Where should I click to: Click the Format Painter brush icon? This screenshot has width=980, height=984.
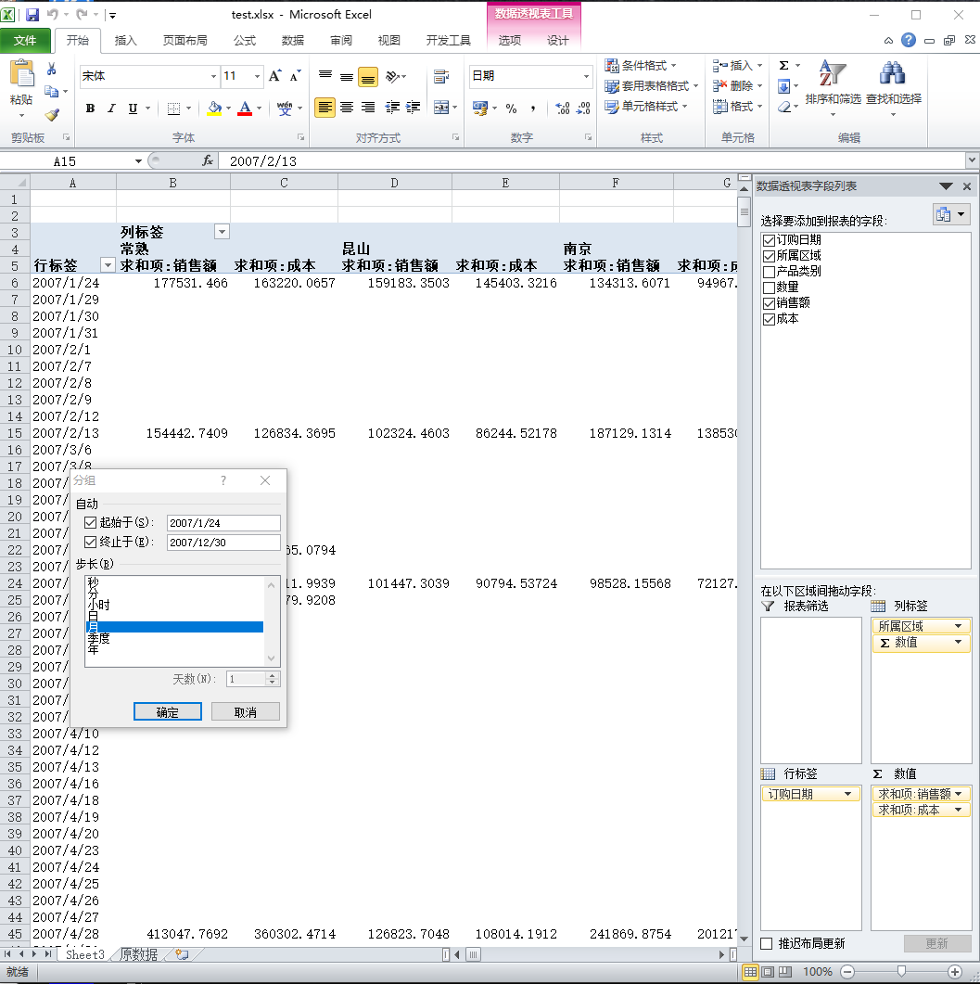pos(52,115)
